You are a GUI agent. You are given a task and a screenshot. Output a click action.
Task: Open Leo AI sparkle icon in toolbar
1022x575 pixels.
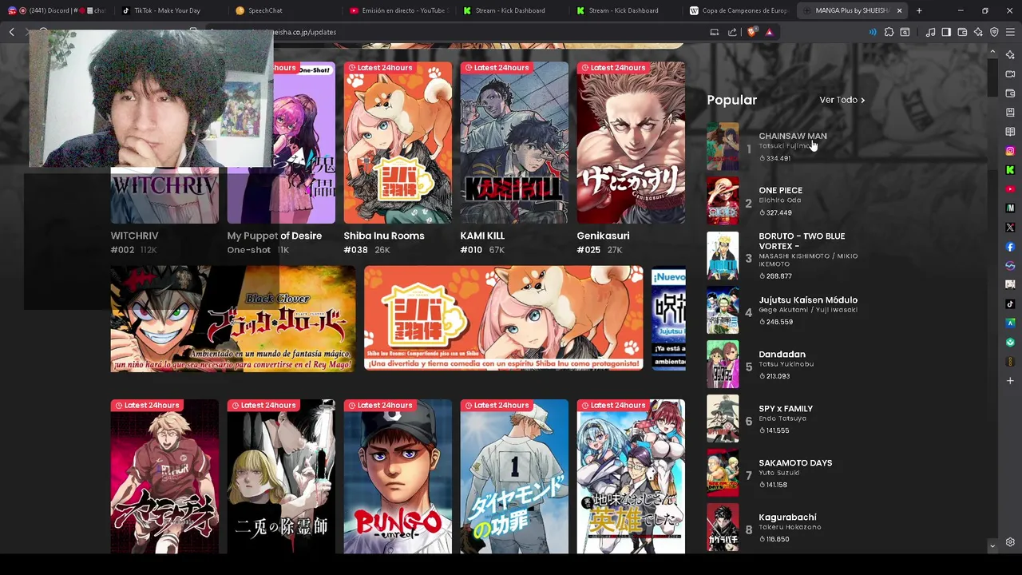978,32
